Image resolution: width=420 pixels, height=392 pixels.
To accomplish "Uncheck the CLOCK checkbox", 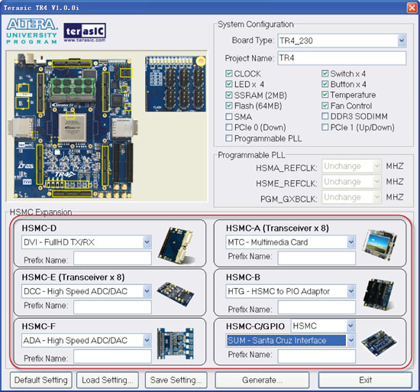I will [229, 73].
